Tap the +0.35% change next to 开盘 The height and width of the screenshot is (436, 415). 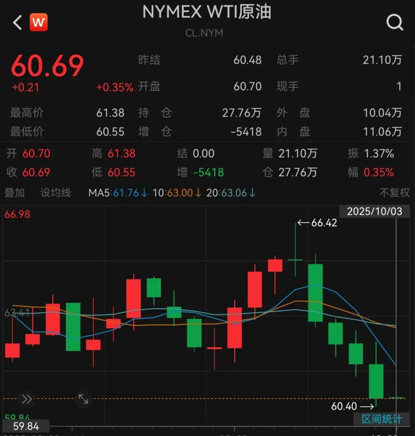115,87
